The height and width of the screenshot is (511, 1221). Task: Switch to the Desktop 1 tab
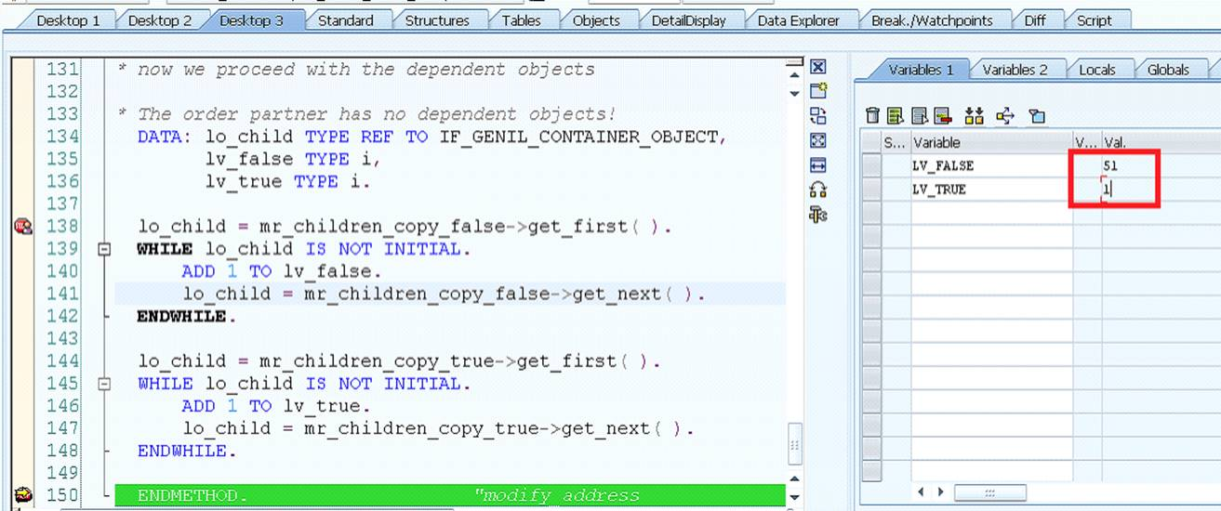68,20
